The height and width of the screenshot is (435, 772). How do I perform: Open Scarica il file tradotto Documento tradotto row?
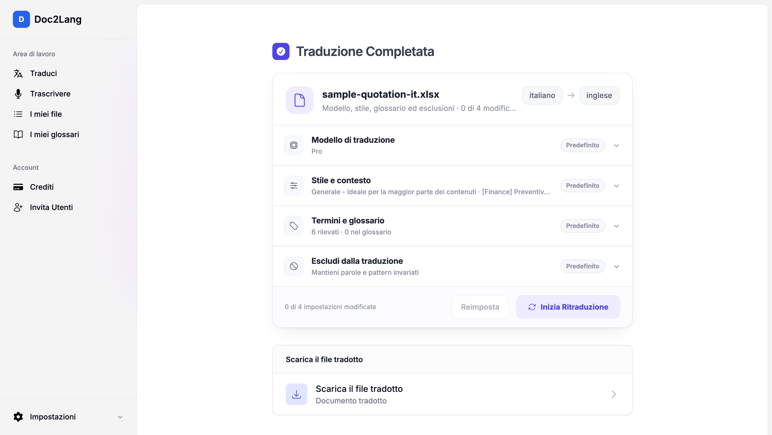click(452, 394)
